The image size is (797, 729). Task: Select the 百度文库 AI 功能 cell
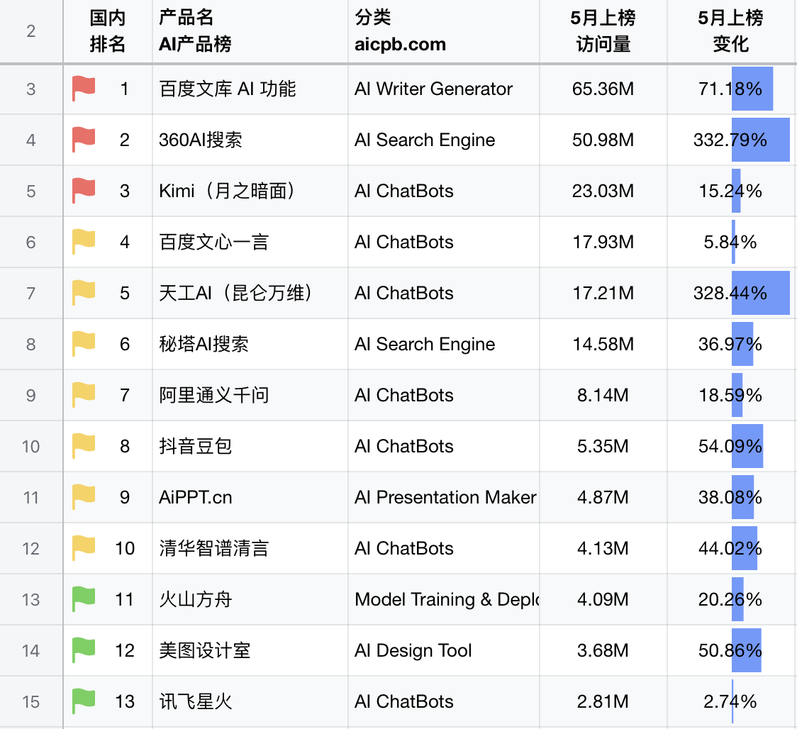coord(250,89)
